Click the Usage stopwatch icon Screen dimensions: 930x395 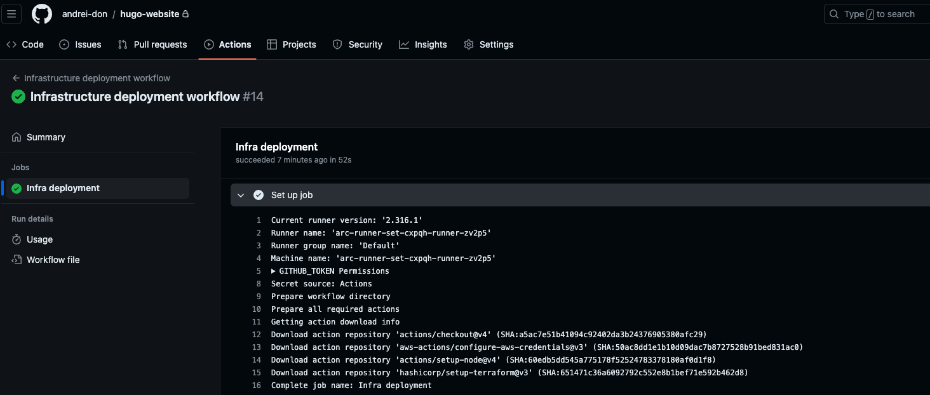coord(17,239)
